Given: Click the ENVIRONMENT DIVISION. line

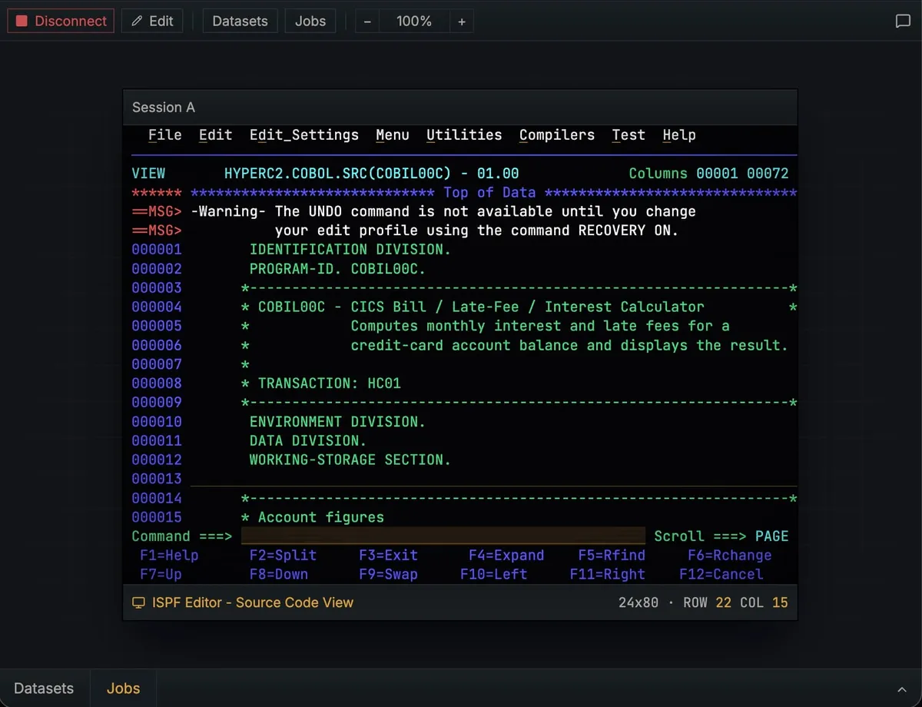Looking at the screenshot, I should (x=337, y=422).
